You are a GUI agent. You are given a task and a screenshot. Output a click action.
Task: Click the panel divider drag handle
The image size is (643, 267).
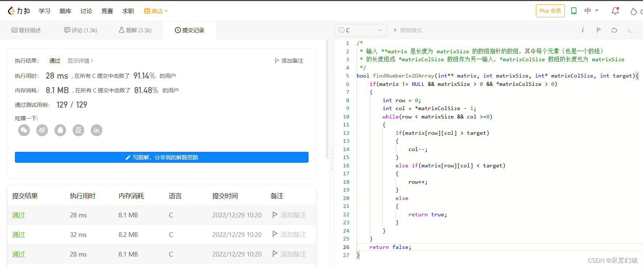(x=332, y=159)
